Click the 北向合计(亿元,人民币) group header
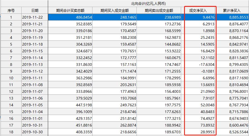The image size is (249, 136). click(x=148, y=4)
